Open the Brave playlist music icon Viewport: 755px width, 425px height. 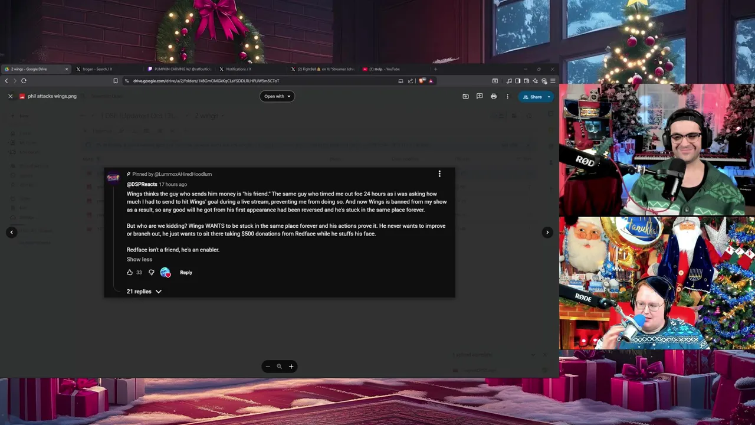509,81
